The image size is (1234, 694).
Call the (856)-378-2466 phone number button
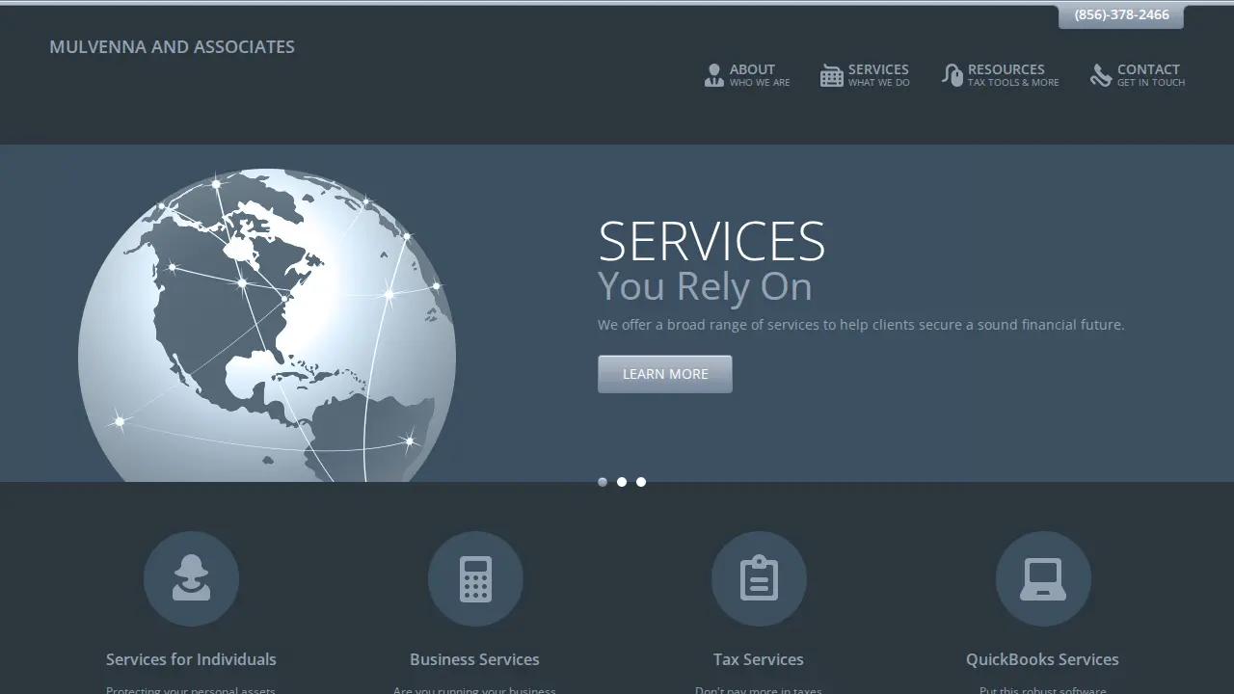(1121, 15)
